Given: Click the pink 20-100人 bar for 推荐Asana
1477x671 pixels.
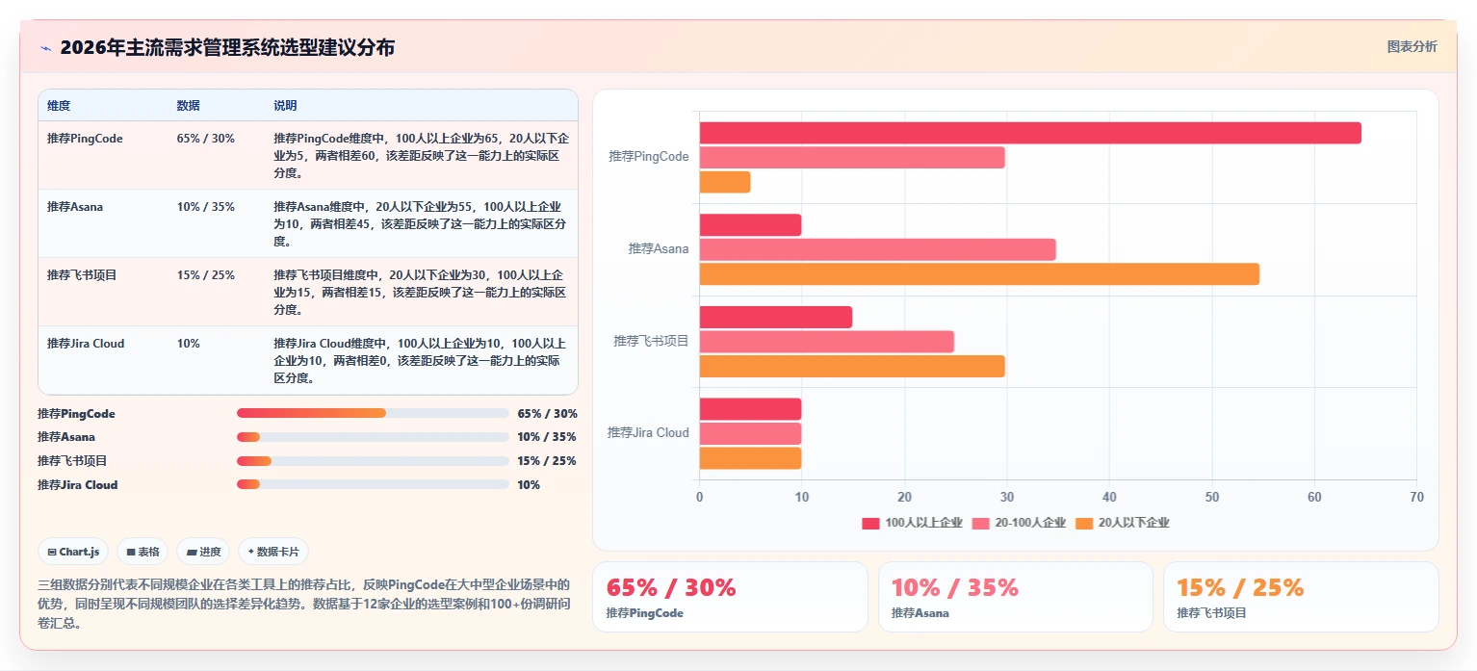Looking at the screenshot, I should click(x=878, y=249).
